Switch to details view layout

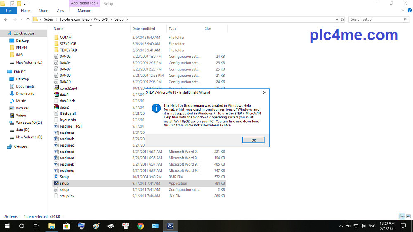[401, 216]
